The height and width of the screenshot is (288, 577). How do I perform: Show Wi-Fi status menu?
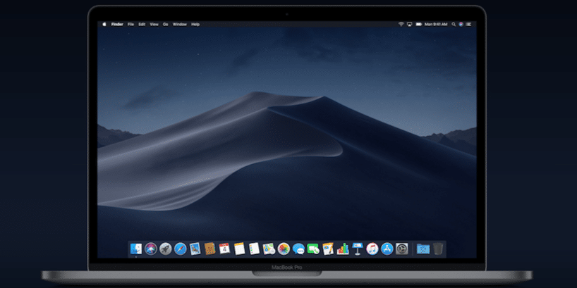point(400,24)
